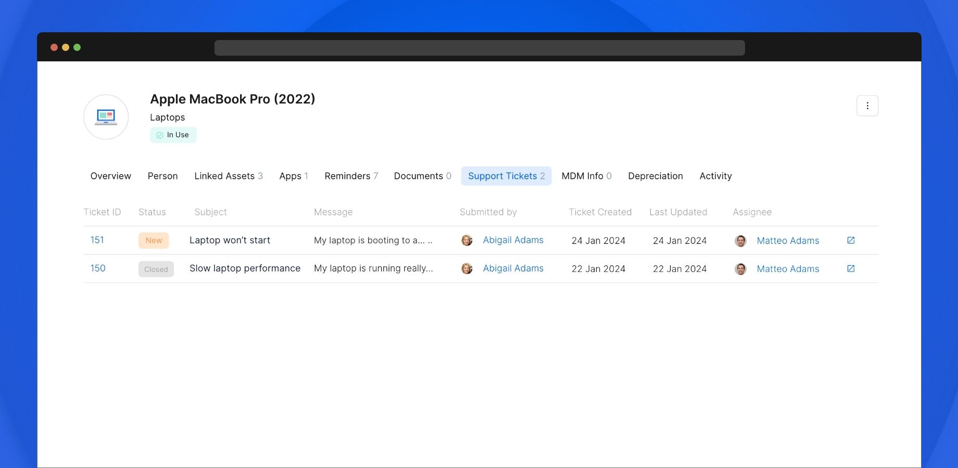Click the Laptops category label
Viewport: 958px width, 468px height.
click(167, 117)
